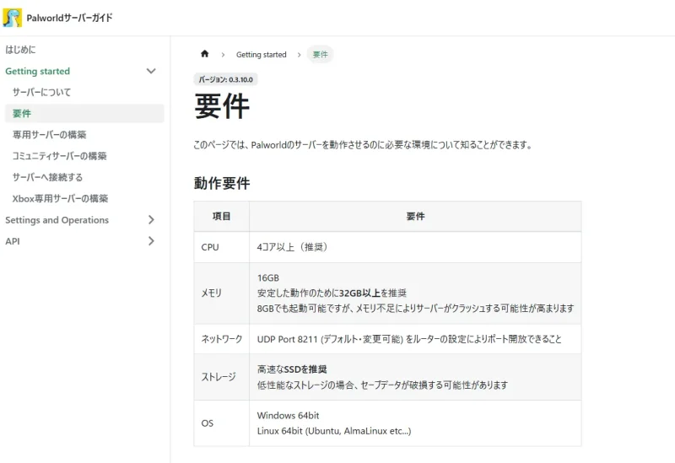The width and height of the screenshot is (675, 463).
Task: Click the ネットワーク row label cell
Action: [222, 339]
